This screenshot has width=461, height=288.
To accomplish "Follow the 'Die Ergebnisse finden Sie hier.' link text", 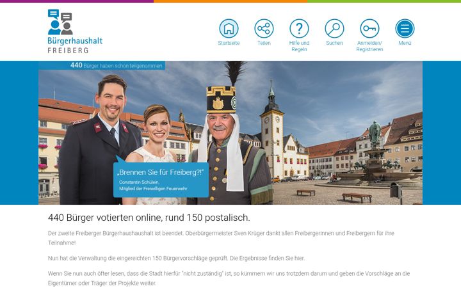I will (267, 259).
